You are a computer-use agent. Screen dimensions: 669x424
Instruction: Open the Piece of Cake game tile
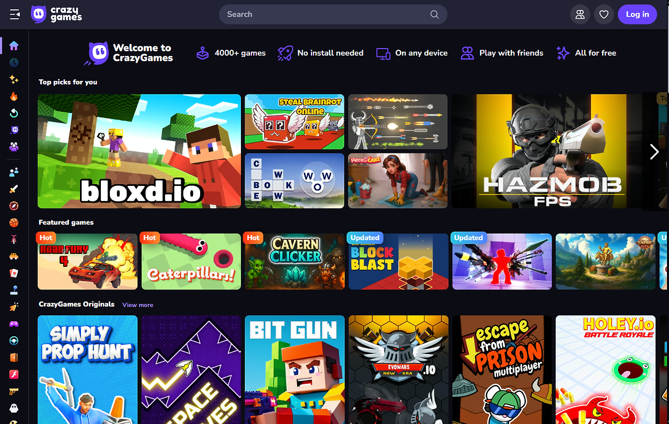[398, 181]
